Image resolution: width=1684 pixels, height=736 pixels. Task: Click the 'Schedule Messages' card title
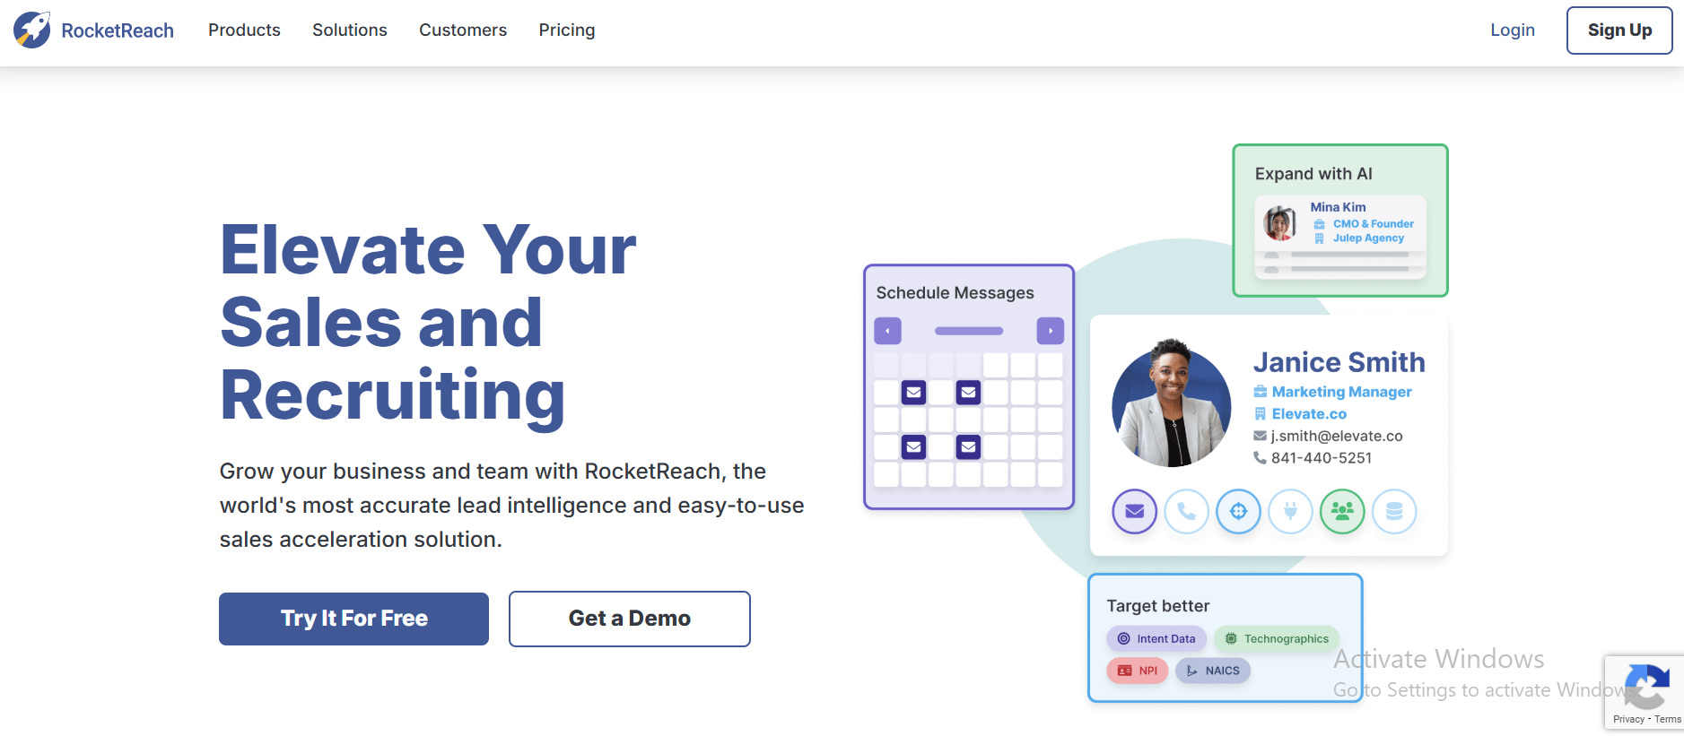pyautogui.click(x=955, y=293)
